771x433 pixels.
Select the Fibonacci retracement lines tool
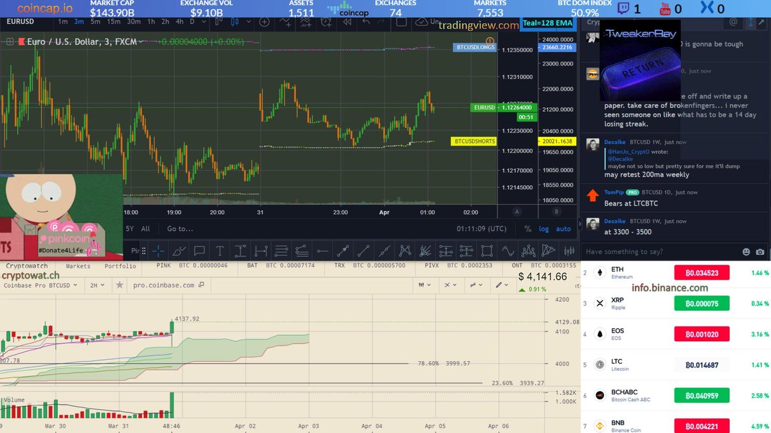coord(281,251)
